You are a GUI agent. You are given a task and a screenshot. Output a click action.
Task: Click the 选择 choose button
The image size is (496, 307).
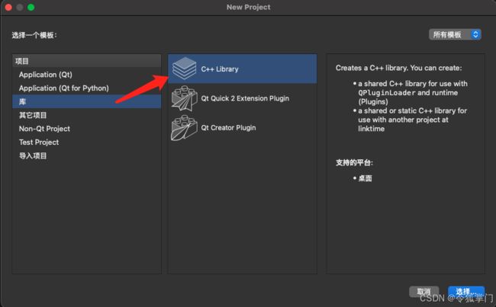pyautogui.click(x=466, y=292)
